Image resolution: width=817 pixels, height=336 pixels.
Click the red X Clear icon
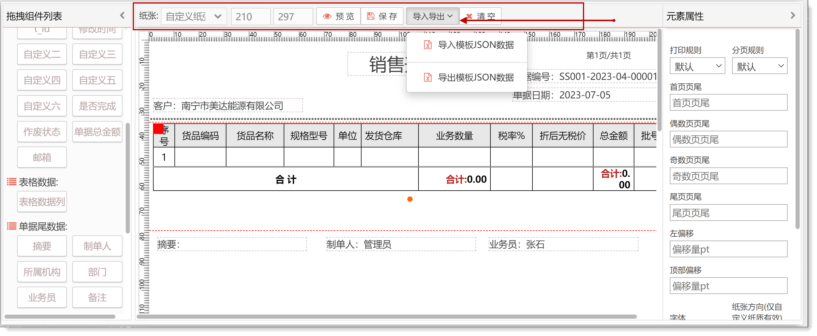[469, 16]
